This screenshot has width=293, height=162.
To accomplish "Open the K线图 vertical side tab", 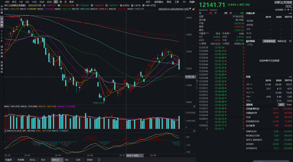I will (x=2, y=22).
